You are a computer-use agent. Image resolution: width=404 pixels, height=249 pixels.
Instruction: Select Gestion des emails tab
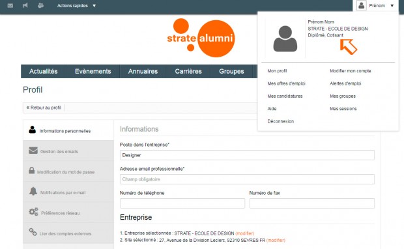68,151
